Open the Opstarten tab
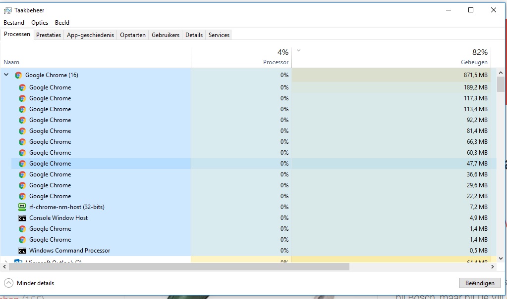 (133, 35)
